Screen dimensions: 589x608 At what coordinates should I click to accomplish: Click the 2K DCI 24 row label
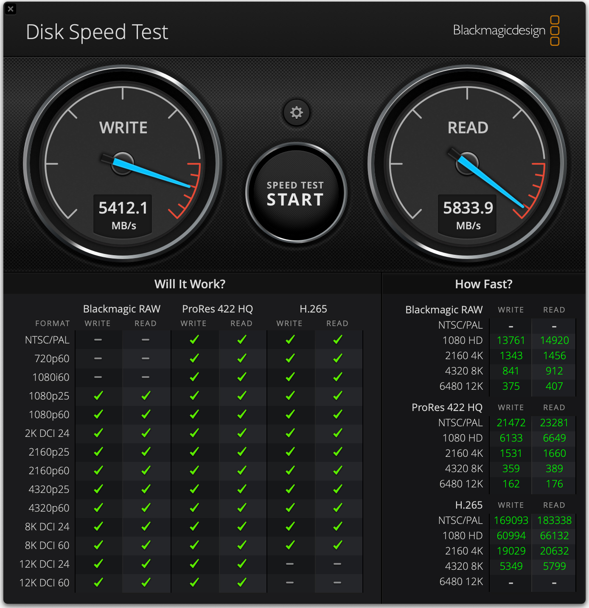[47, 433]
